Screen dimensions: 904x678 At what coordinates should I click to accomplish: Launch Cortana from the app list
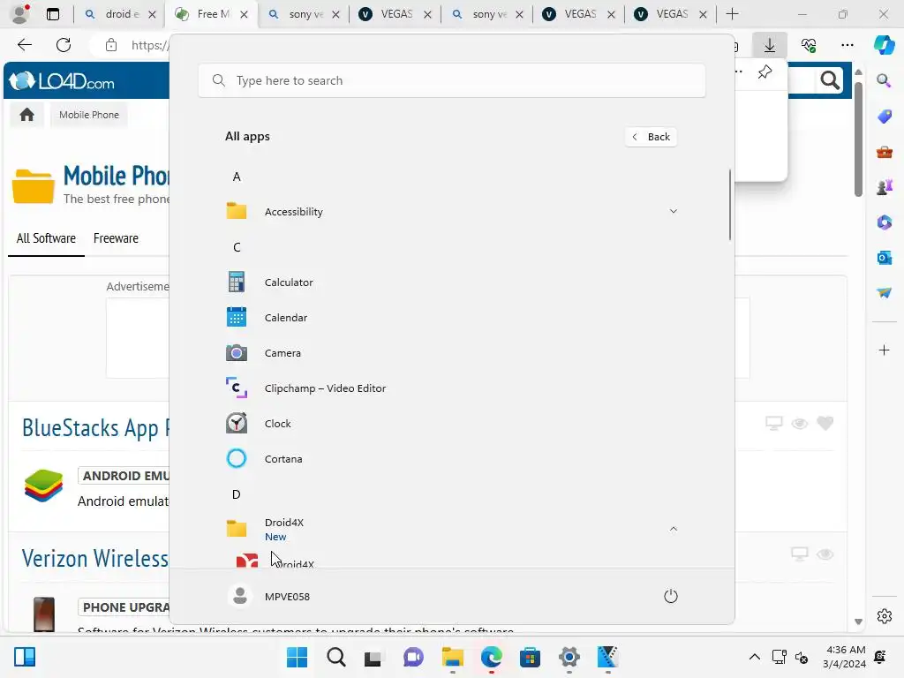point(451,459)
